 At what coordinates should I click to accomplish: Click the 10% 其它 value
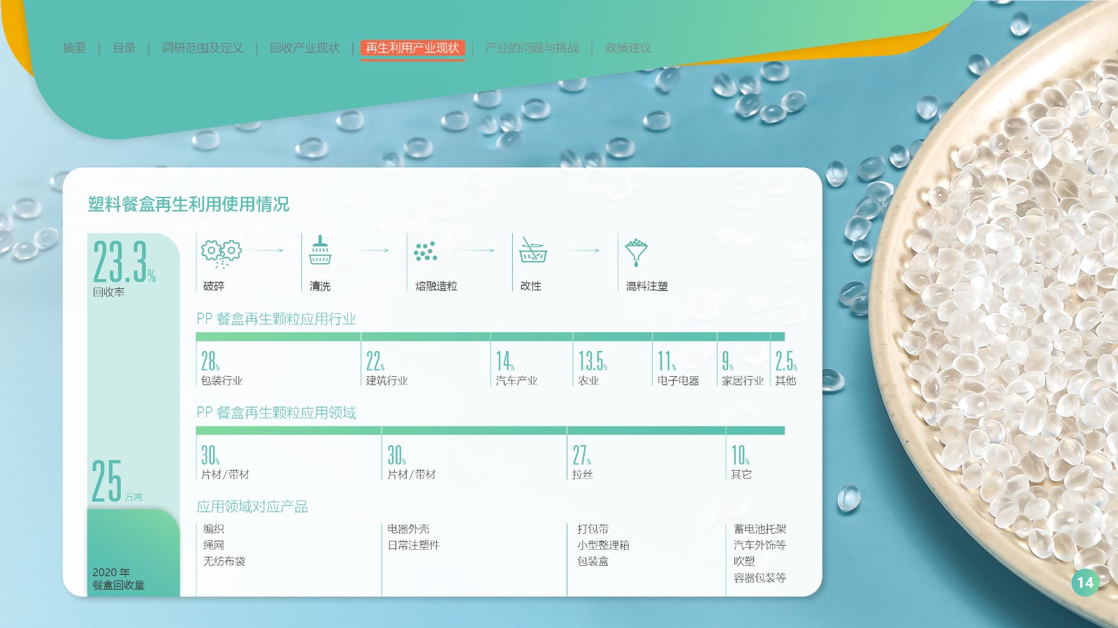click(x=740, y=456)
